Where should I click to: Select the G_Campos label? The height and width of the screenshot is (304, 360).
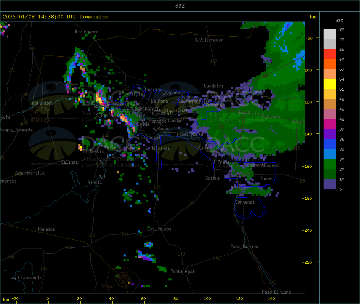[x=272, y=117]
